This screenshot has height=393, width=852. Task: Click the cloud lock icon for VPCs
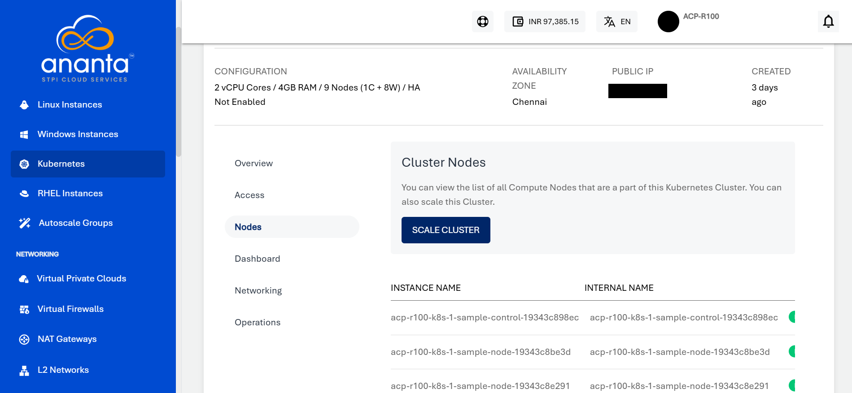(24, 279)
